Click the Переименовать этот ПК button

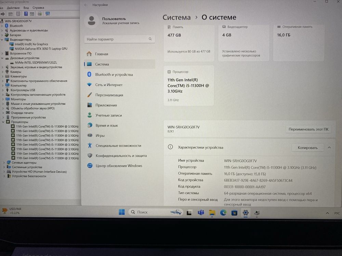pyautogui.click(x=308, y=129)
